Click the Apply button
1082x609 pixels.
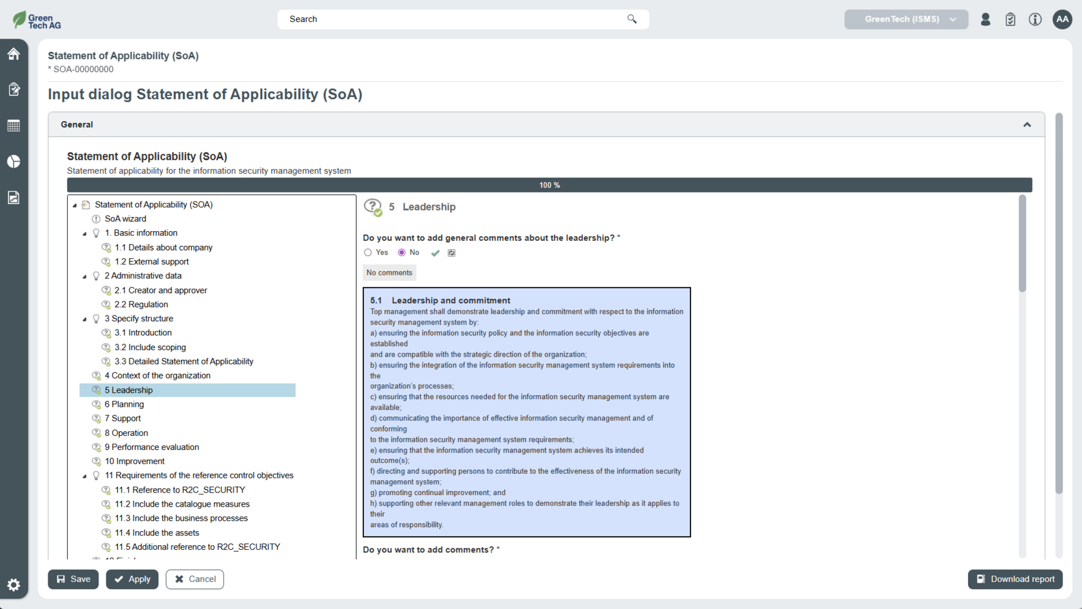pyautogui.click(x=132, y=579)
